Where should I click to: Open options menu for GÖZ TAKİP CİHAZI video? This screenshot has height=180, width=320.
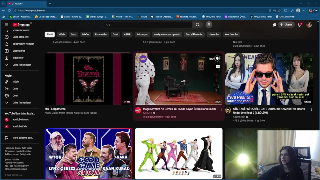(311, 109)
